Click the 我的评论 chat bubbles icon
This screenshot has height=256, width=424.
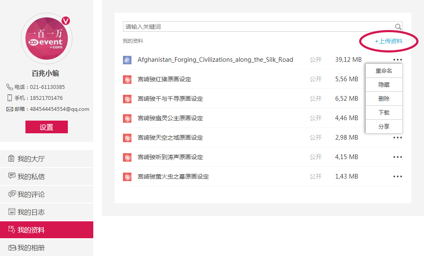click(x=12, y=194)
